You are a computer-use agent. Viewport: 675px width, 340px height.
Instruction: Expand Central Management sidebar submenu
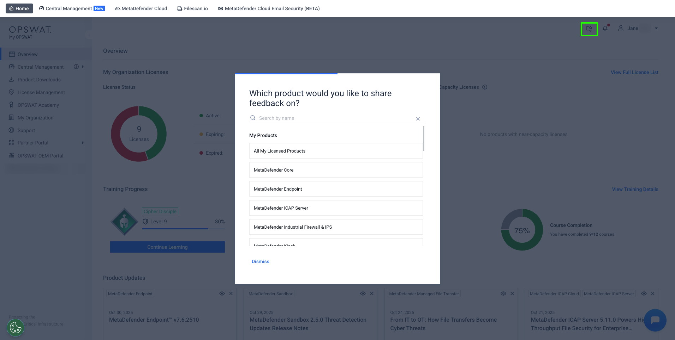click(x=83, y=67)
